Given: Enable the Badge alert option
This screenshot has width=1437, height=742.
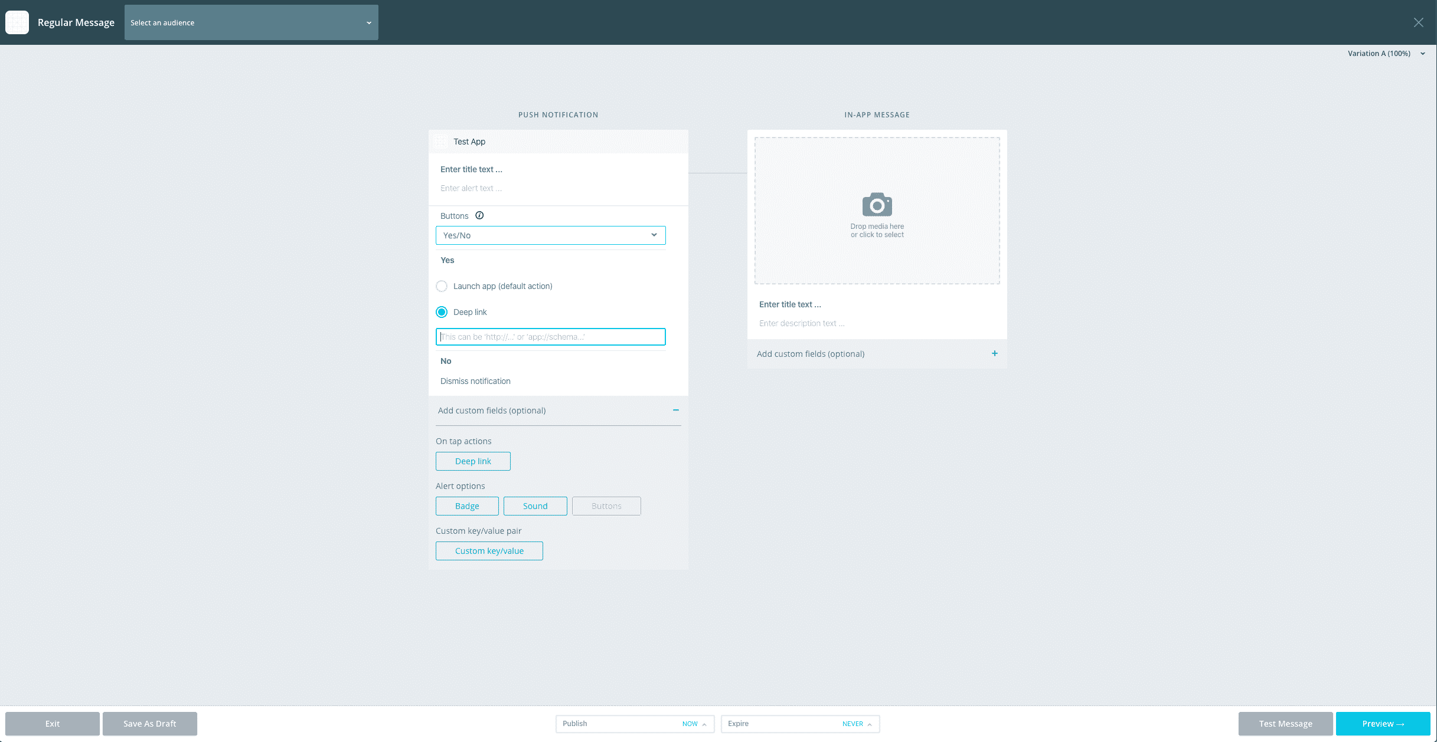Looking at the screenshot, I should tap(466, 505).
